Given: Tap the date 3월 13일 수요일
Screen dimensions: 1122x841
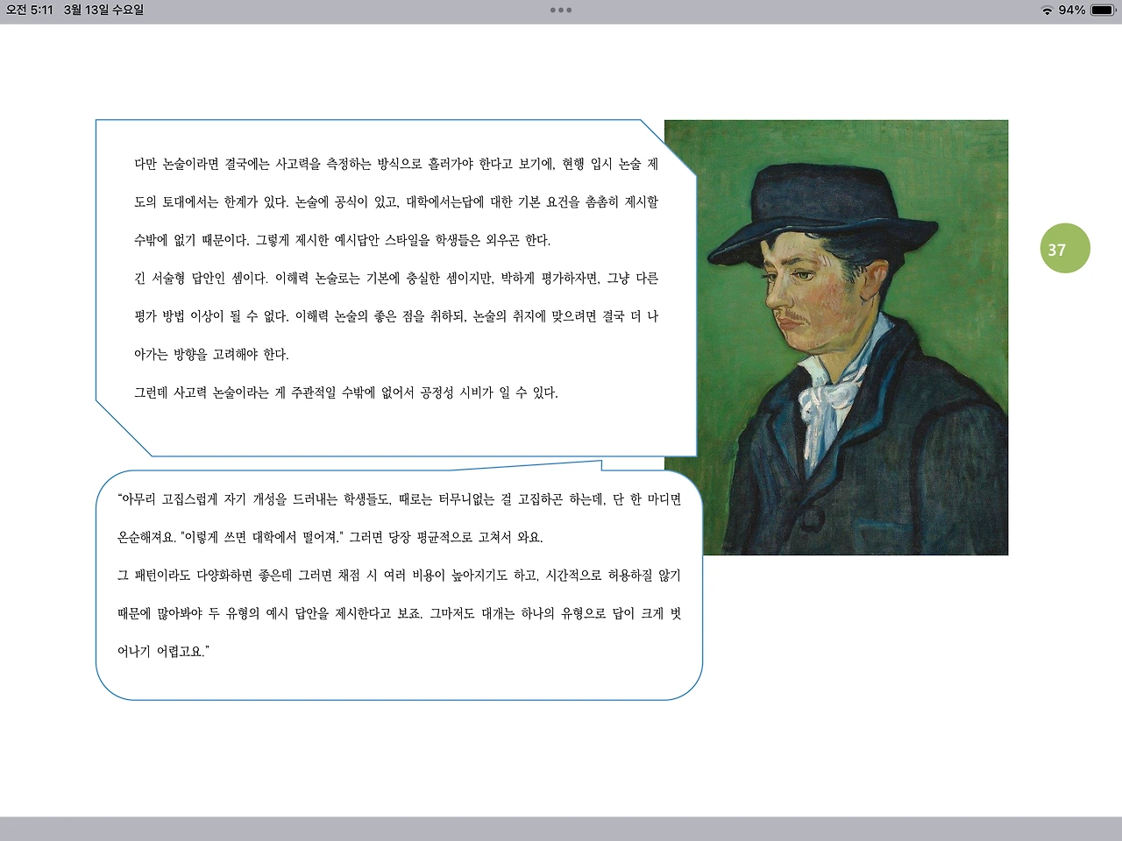Looking at the screenshot, I should (103, 11).
